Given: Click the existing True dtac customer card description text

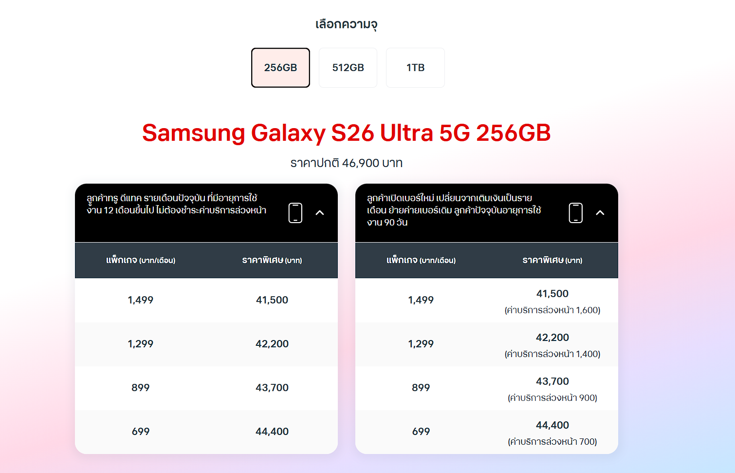Looking at the screenshot, I should [176, 204].
